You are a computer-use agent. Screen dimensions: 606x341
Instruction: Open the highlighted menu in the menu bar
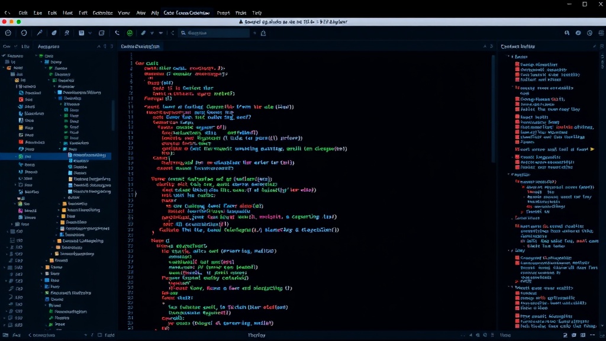pyautogui.click(x=186, y=13)
